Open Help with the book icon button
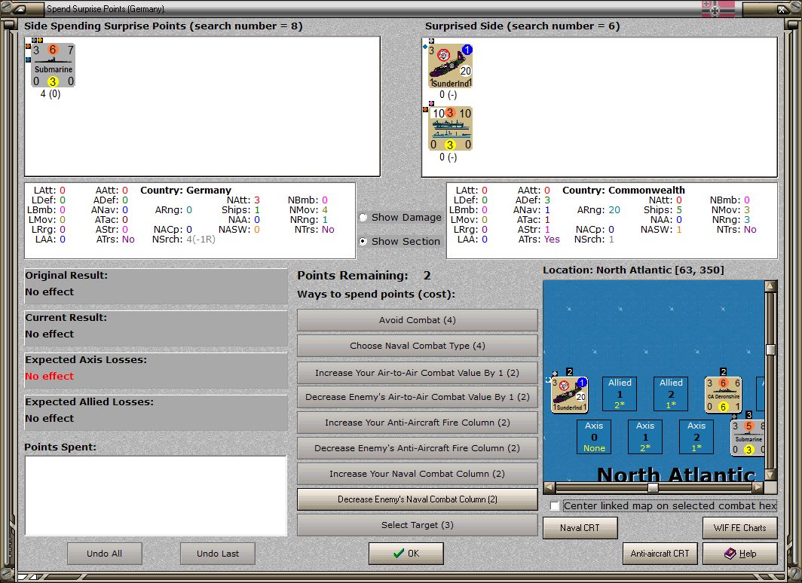This screenshot has height=583, width=802. (740, 554)
